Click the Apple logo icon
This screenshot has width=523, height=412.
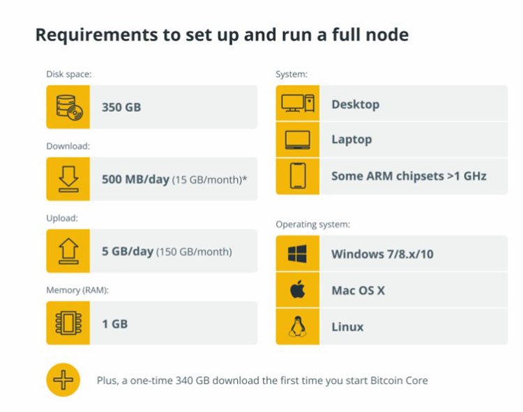click(298, 290)
